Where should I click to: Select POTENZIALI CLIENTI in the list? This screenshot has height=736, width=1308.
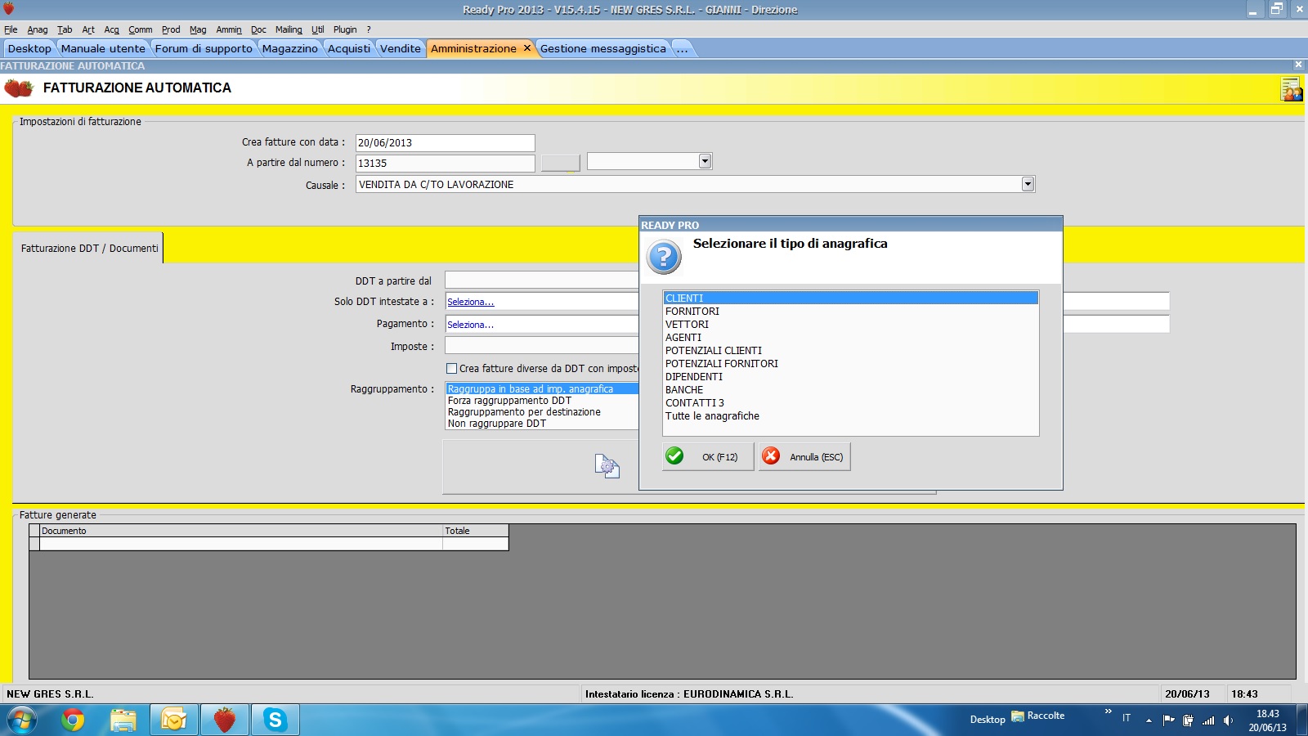[850, 351]
